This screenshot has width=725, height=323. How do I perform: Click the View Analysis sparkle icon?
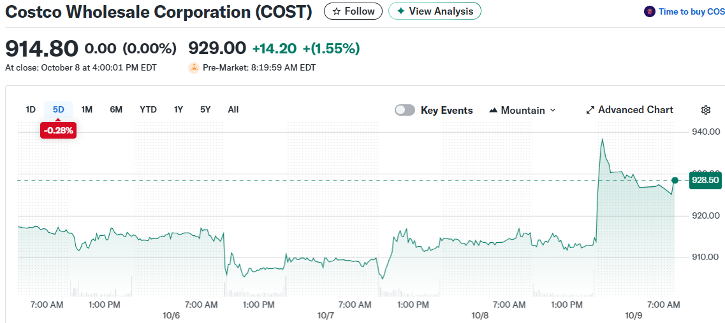point(400,11)
